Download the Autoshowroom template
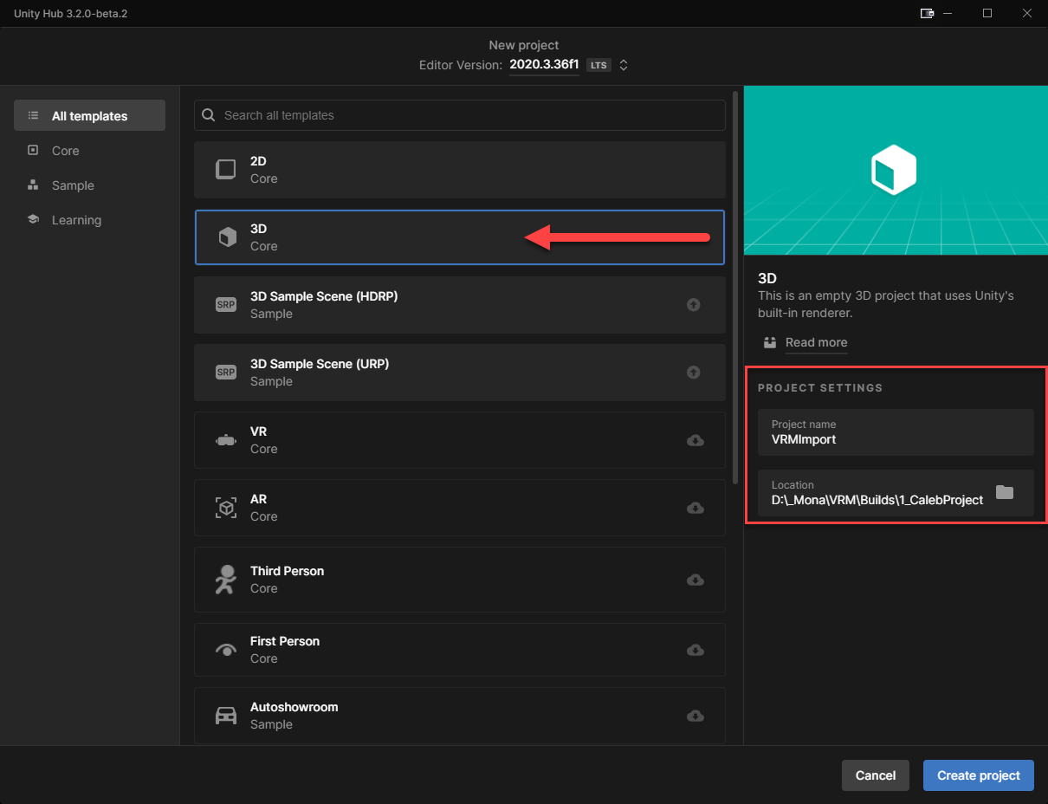This screenshot has width=1048, height=804. click(695, 716)
